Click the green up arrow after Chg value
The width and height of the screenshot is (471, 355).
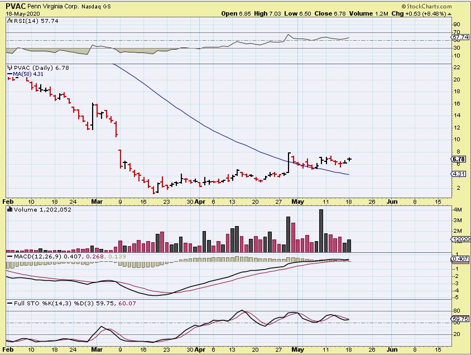tap(449, 14)
